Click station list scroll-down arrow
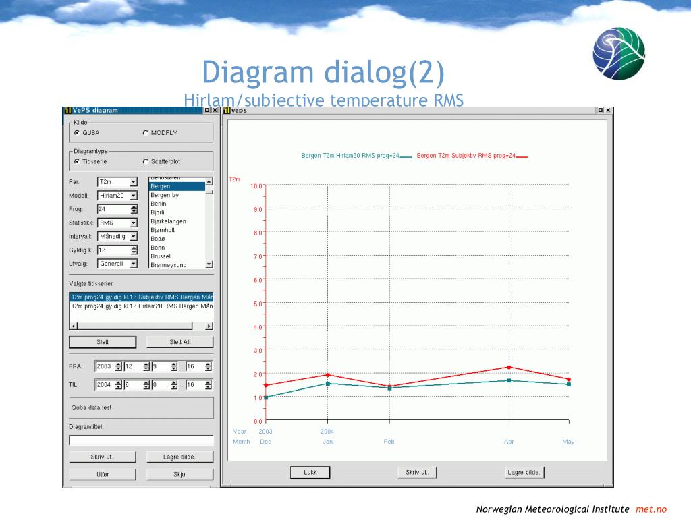Screen dimensions: 691x518 pos(209,264)
